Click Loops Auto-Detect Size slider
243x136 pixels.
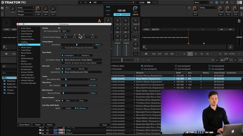point(74,79)
